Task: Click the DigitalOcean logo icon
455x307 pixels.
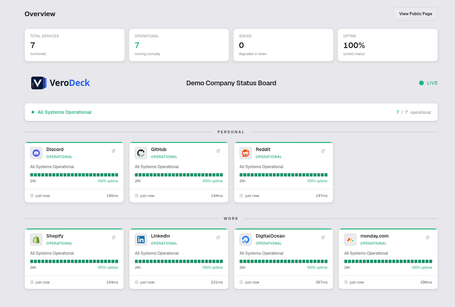Action: [x=245, y=240]
